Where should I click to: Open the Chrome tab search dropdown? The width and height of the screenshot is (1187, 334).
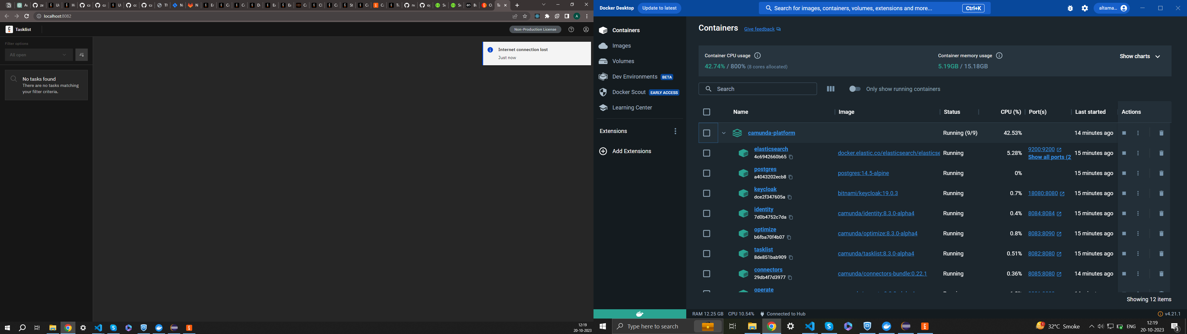tap(544, 5)
